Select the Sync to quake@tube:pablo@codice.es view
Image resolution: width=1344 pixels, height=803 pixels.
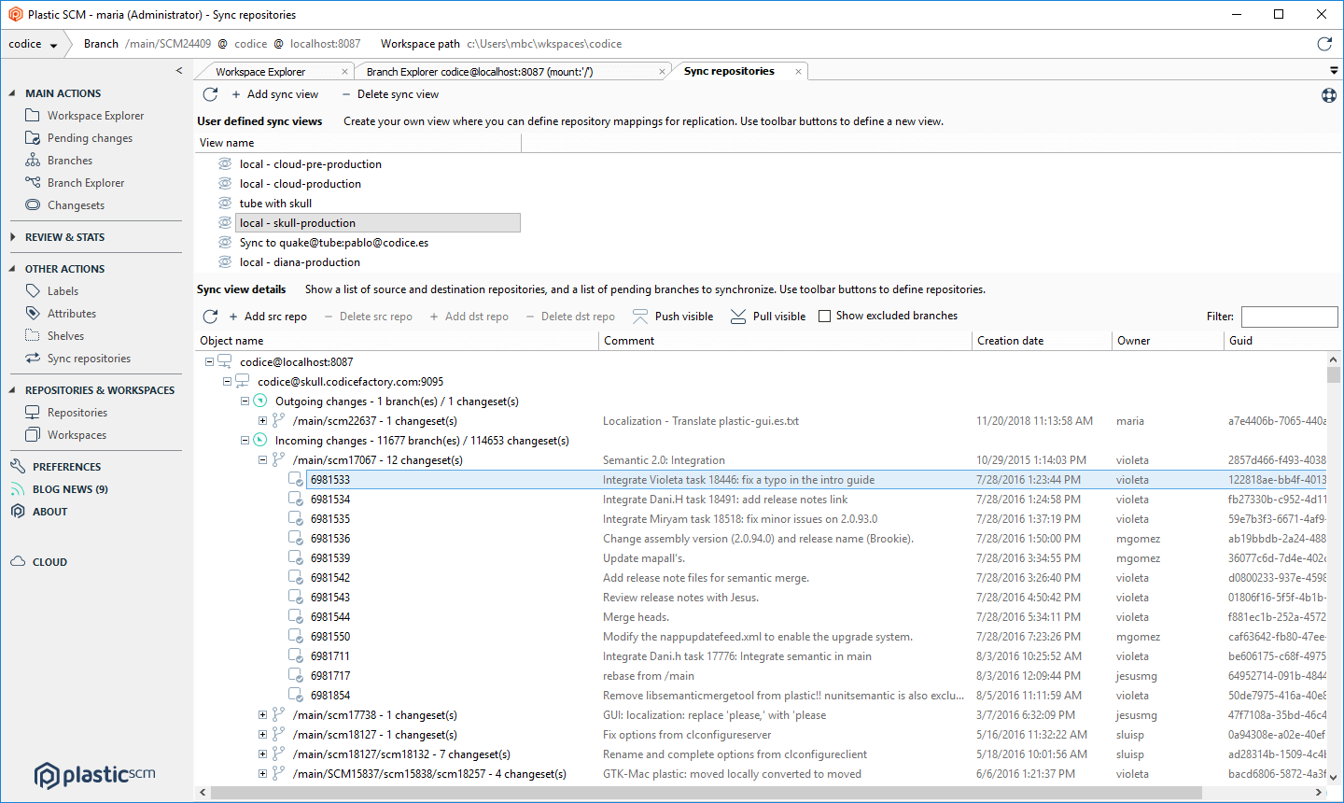pyautogui.click(x=334, y=243)
